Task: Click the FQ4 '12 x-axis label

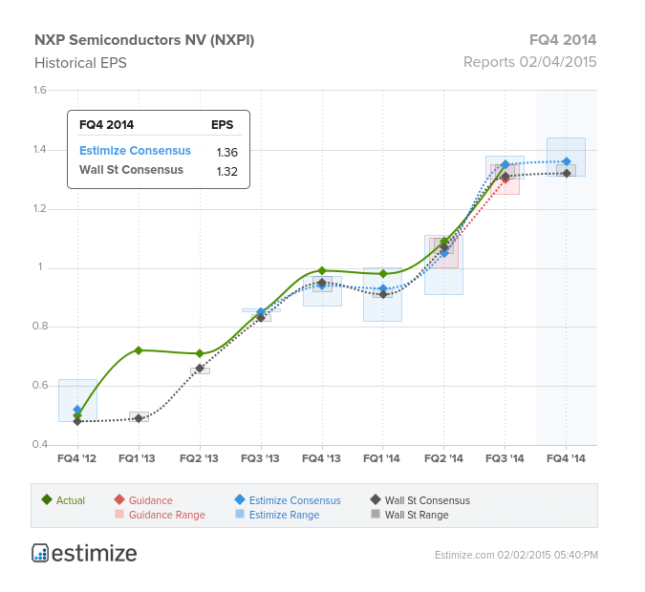Action: [x=77, y=458]
